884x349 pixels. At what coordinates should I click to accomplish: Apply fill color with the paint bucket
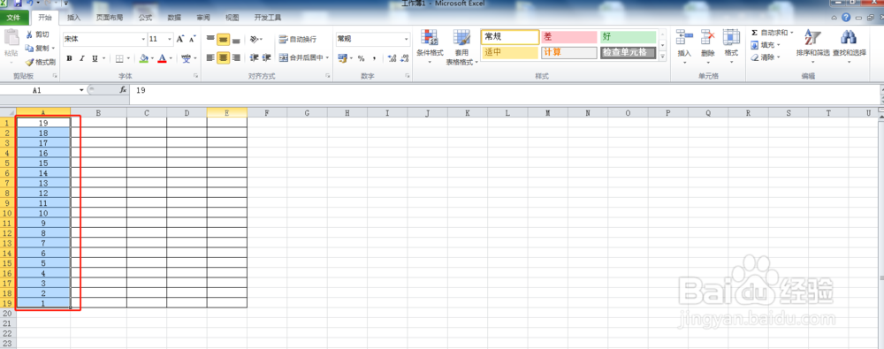[x=143, y=58]
